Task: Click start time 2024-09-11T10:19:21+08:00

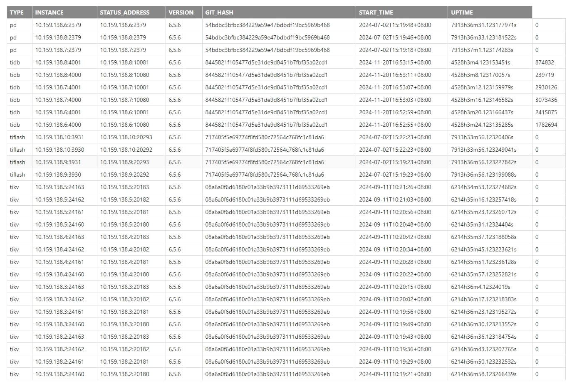Action: click(x=395, y=374)
